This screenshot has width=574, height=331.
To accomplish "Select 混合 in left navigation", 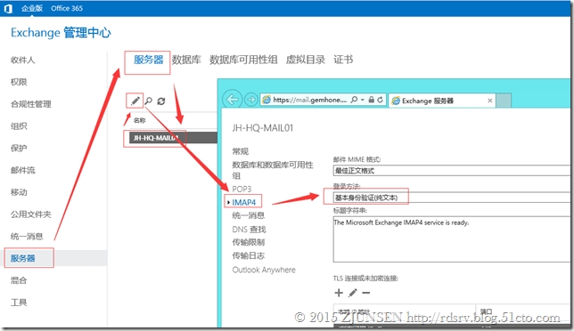I will 19,280.
